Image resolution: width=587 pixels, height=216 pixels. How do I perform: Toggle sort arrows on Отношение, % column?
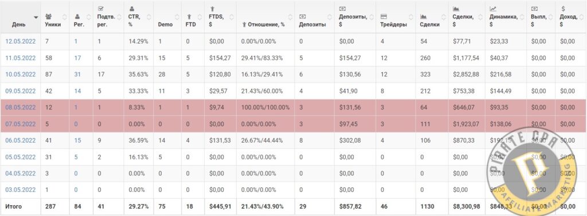pos(290,17)
